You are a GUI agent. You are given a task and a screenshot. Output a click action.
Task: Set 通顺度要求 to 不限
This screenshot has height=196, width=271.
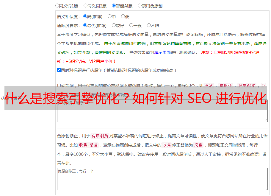pyautogui.click(x=149, y=25)
